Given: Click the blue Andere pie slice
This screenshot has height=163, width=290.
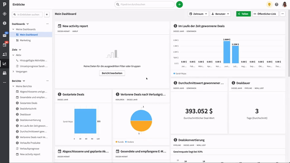Looking at the screenshot, I should [x=141, y=115].
